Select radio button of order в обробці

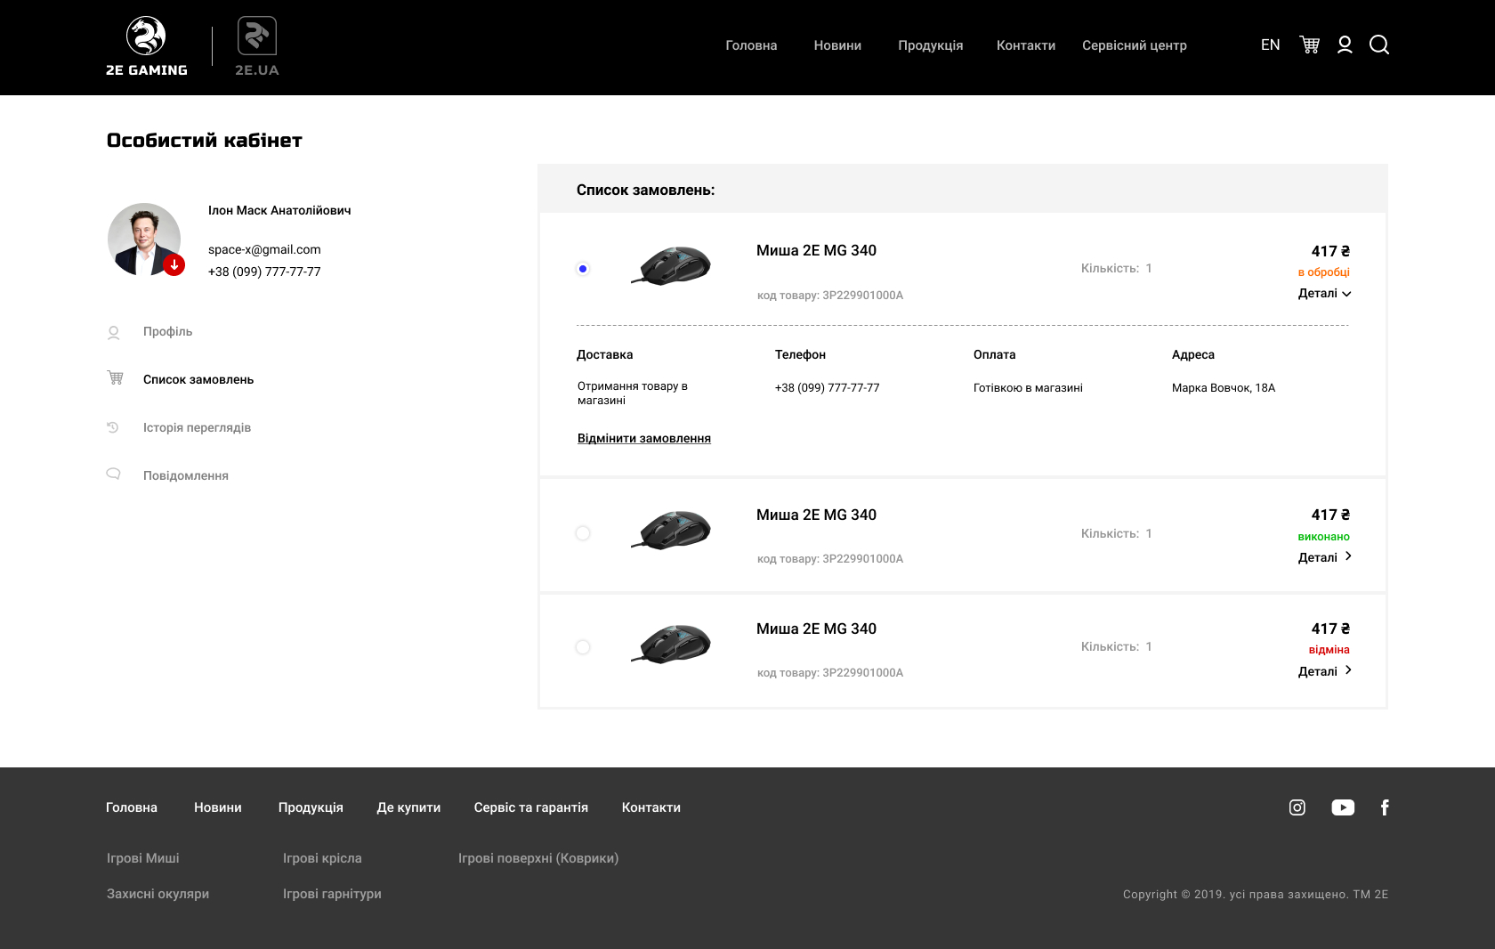click(583, 269)
